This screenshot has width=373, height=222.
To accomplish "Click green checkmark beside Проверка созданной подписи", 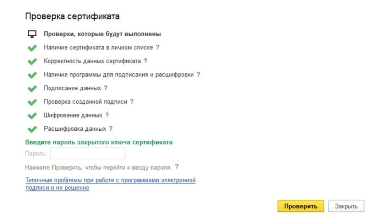I will tap(32, 102).
